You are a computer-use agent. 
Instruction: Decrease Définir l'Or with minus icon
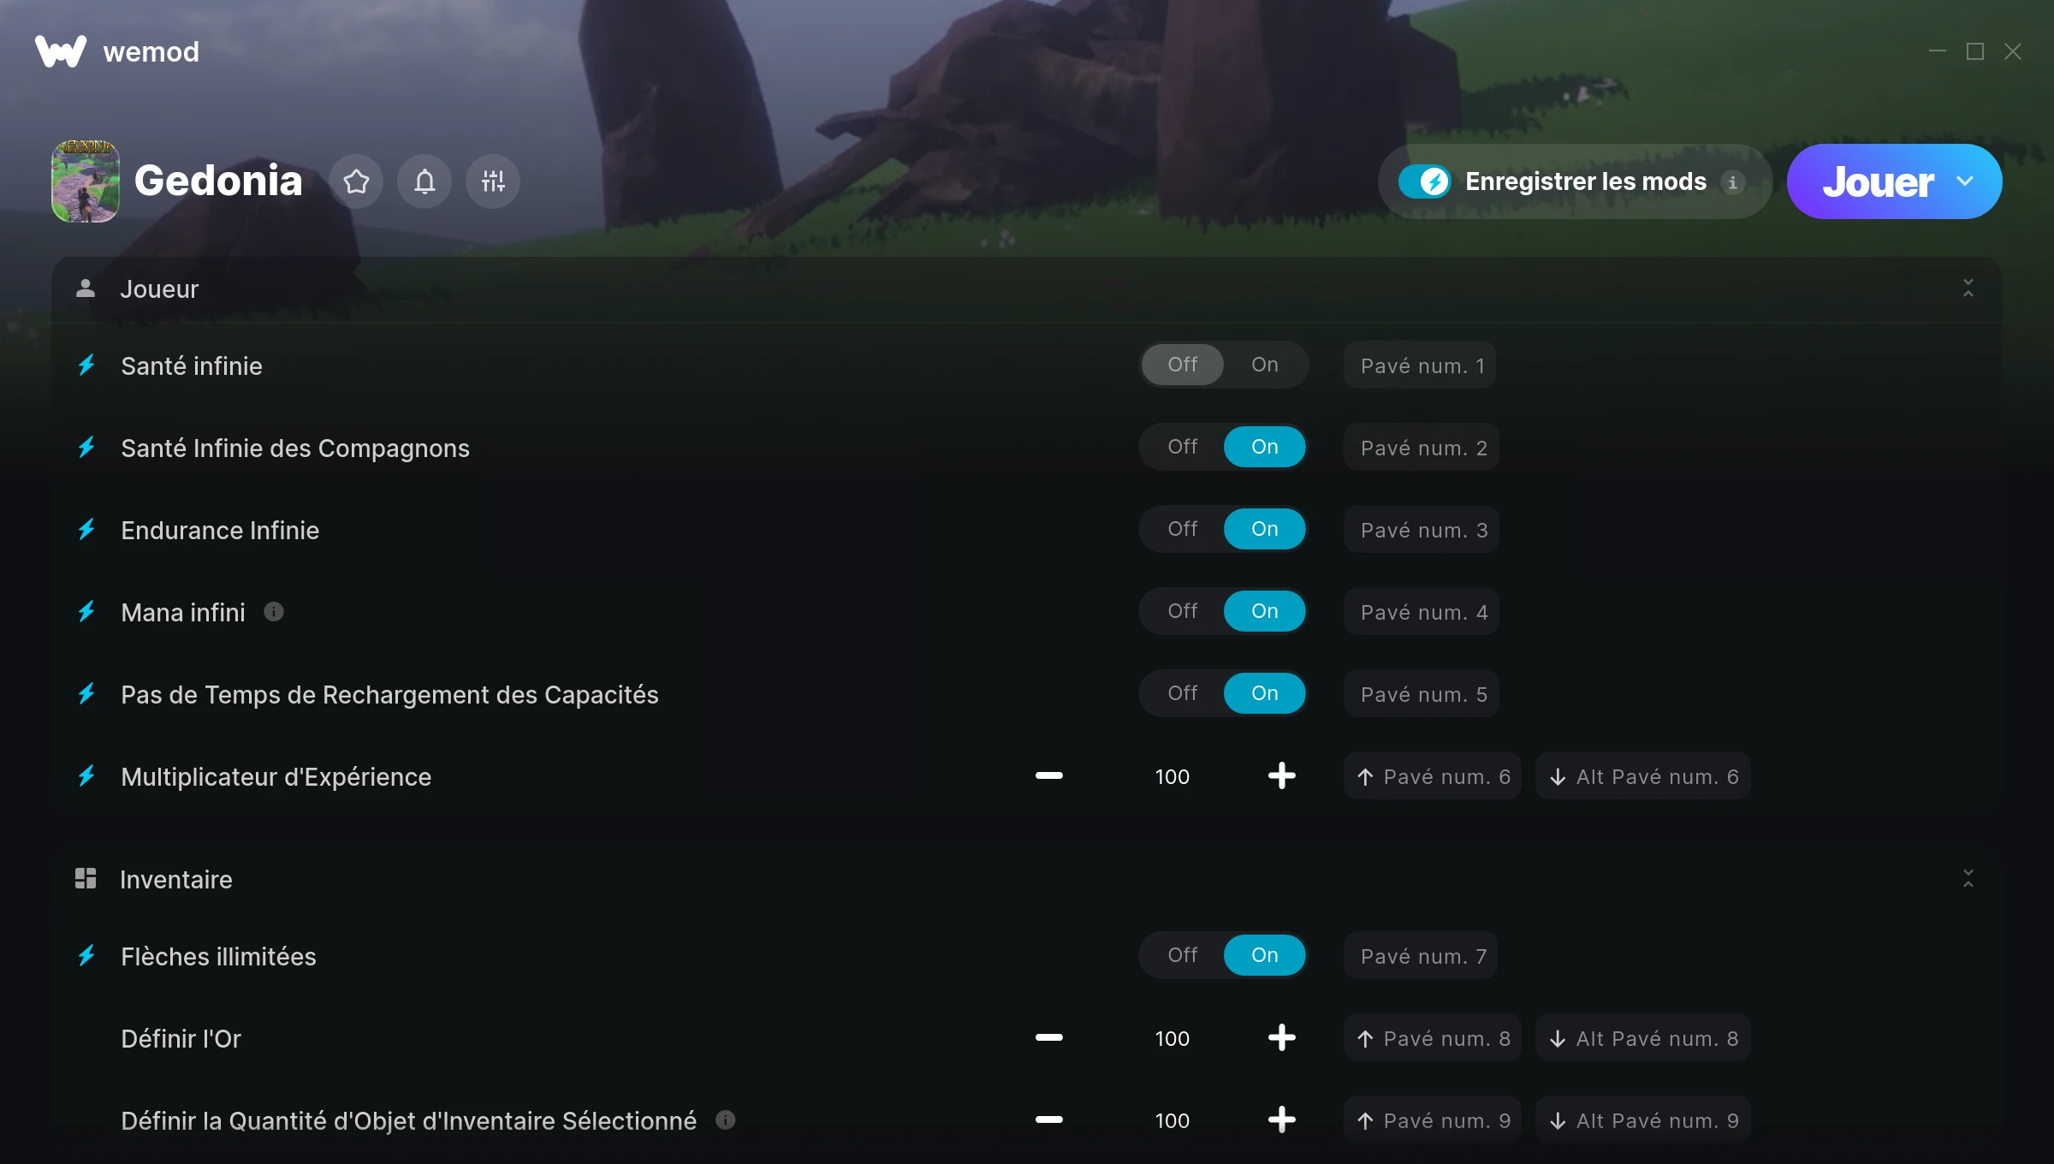1048,1038
